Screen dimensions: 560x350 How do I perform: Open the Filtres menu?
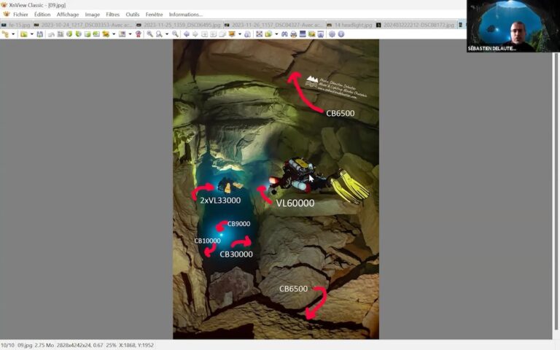[112, 15]
